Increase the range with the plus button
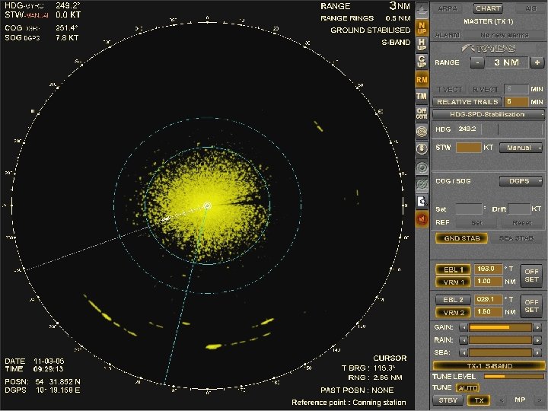Viewport: 548px width, 411px height. coord(537,62)
